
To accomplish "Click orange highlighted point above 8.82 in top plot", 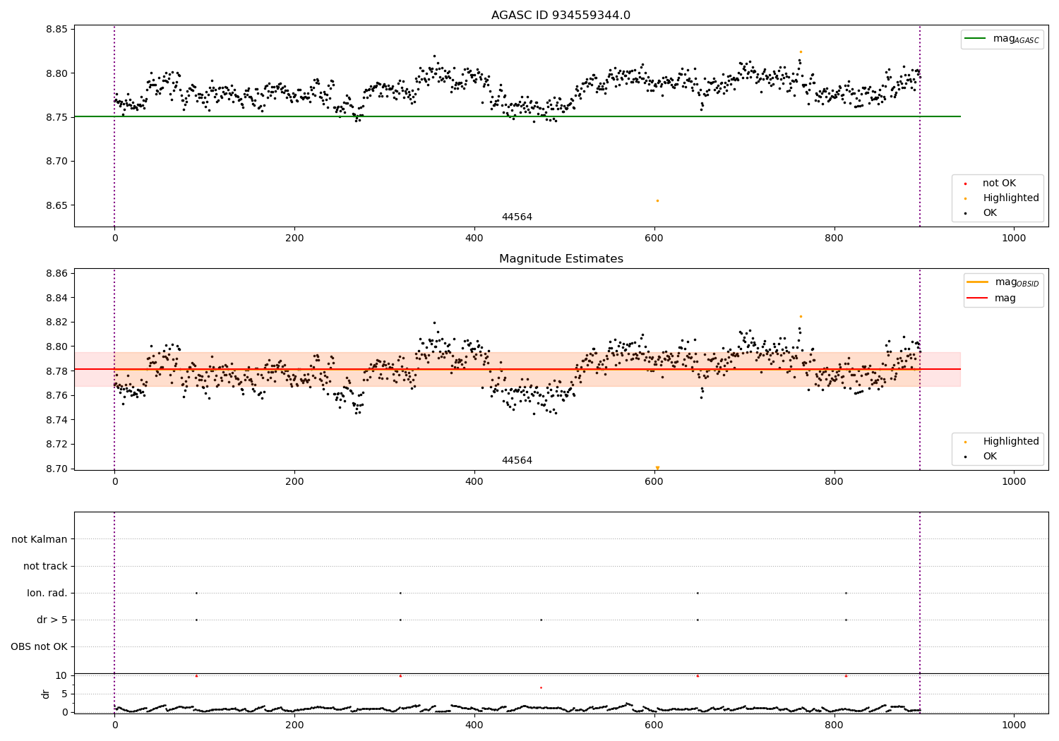I will tap(801, 52).
